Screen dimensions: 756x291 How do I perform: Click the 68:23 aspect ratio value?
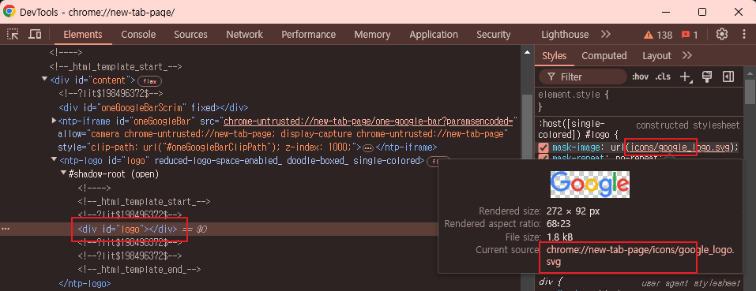coord(559,224)
